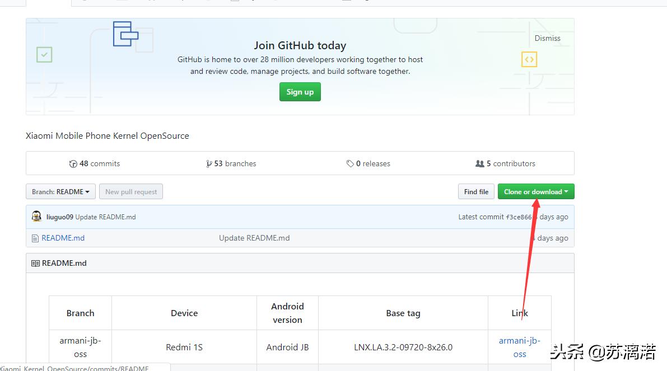Open the liuguo09 username link
Screen dimensions: 667x371
(60, 217)
